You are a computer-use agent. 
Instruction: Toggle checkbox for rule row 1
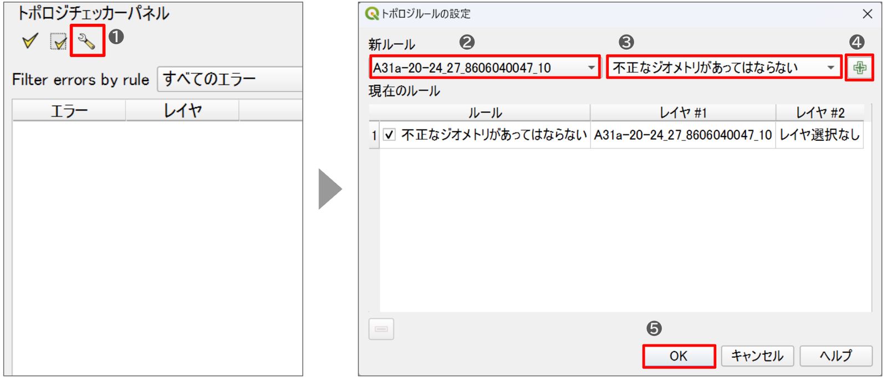(x=390, y=135)
